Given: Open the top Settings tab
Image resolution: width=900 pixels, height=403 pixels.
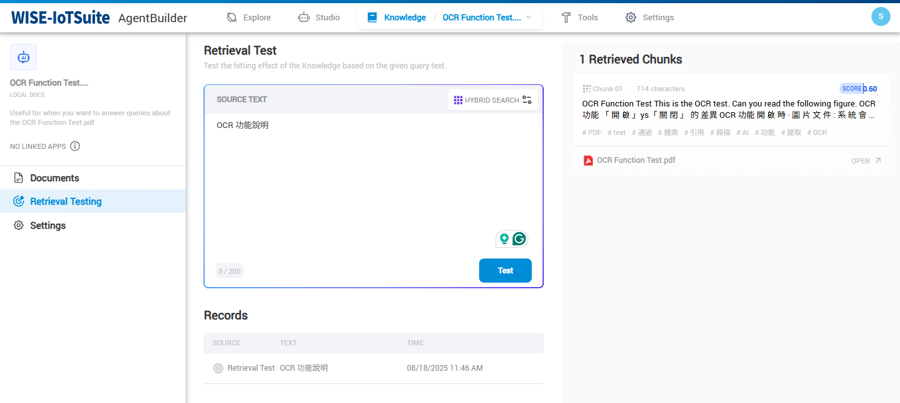Looking at the screenshot, I should click(x=649, y=18).
